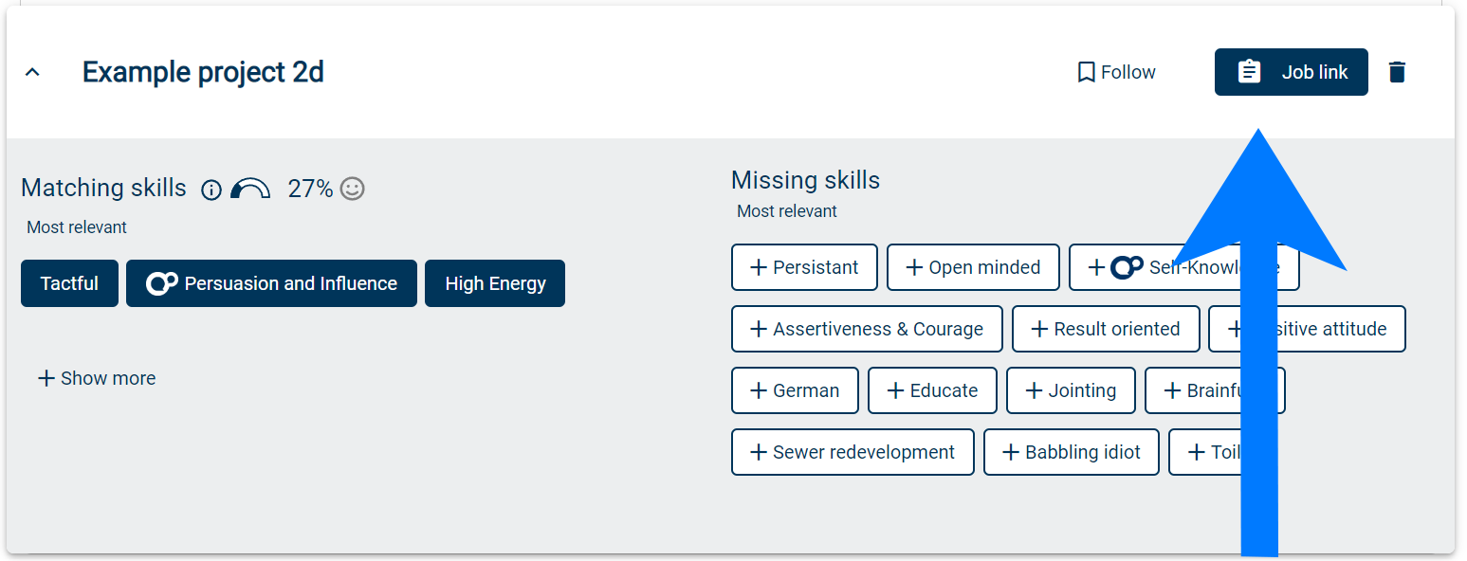Screen dimensions: 1467x561
Task: Add the Sewer redevelopment skill
Action: click(x=852, y=452)
